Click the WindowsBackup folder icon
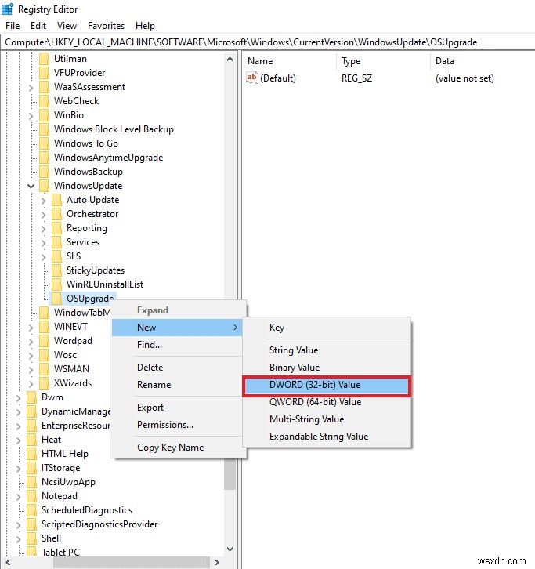The width and height of the screenshot is (535, 569). click(44, 172)
